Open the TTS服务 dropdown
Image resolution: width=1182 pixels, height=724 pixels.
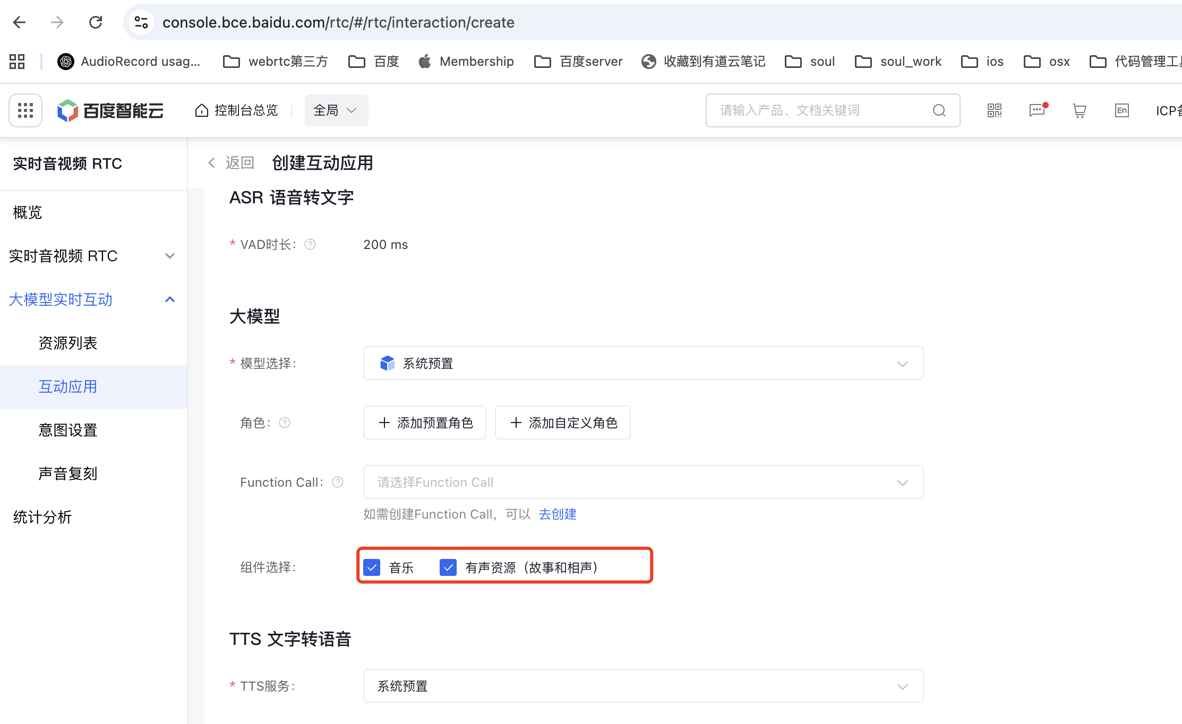[643, 686]
